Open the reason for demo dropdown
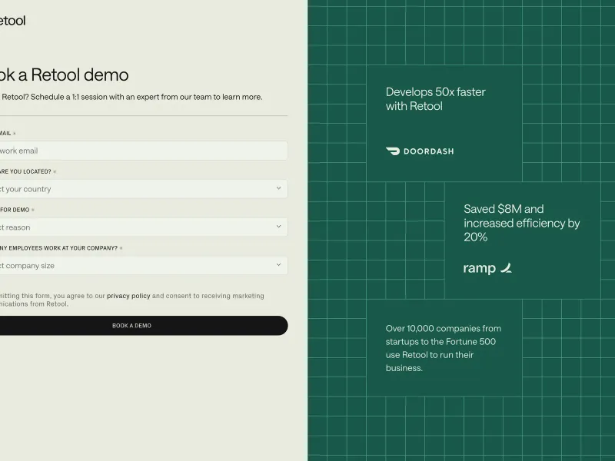This screenshot has width=615, height=461. (x=144, y=227)
